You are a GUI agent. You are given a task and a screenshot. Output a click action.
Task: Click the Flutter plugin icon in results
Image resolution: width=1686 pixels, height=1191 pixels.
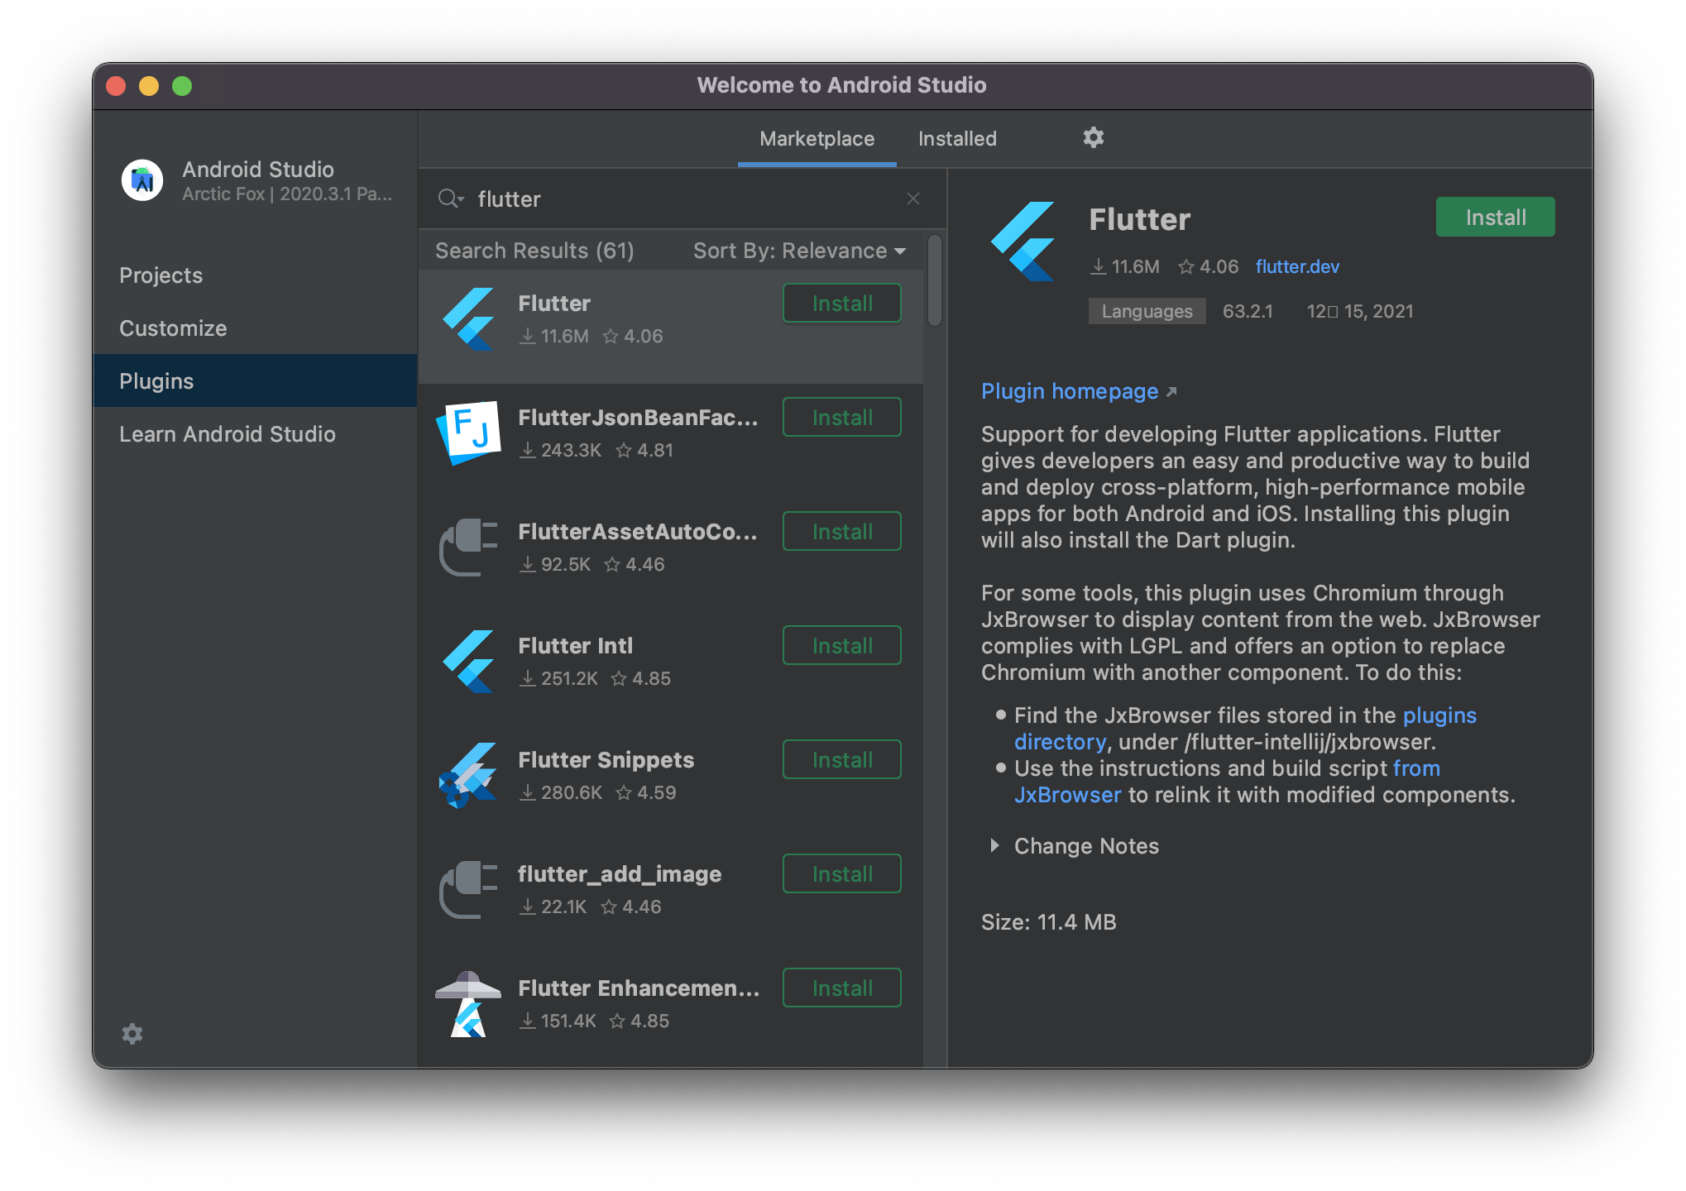[469, 319]
